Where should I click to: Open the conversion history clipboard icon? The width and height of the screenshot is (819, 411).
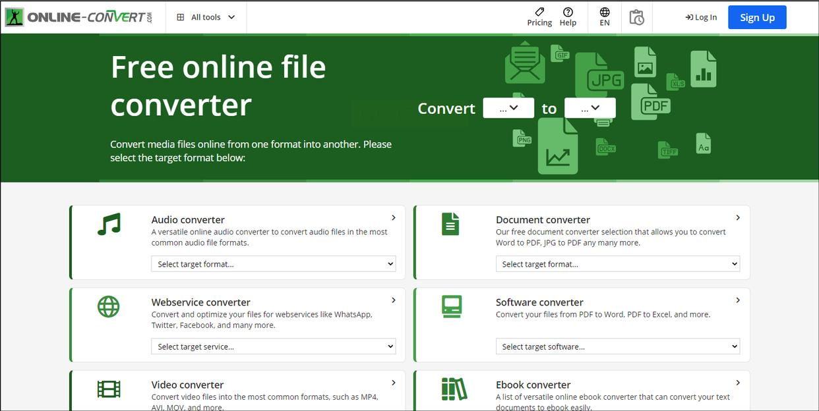tap(636, 17)
